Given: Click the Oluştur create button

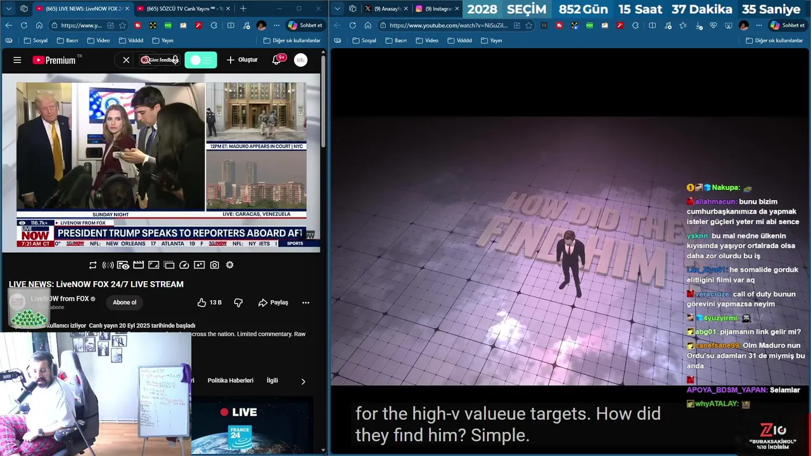Looking at the screenshot, I should click(242, 60).
